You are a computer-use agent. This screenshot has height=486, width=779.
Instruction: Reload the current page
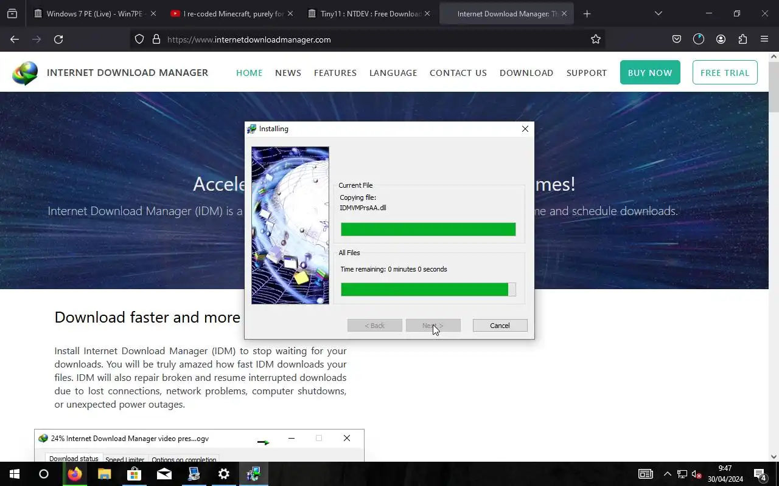[58, 39]
